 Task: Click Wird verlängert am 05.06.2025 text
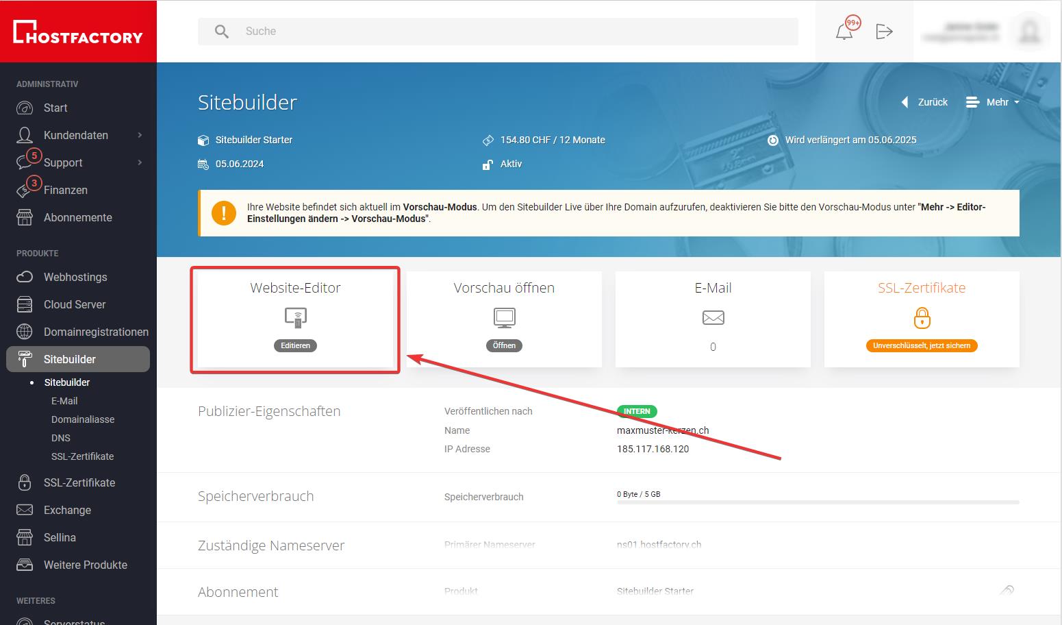[x=850, y=140]
